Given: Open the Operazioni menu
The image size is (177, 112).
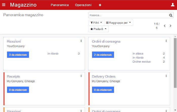Looking at the screenshot, I should (x=83, y=5).
